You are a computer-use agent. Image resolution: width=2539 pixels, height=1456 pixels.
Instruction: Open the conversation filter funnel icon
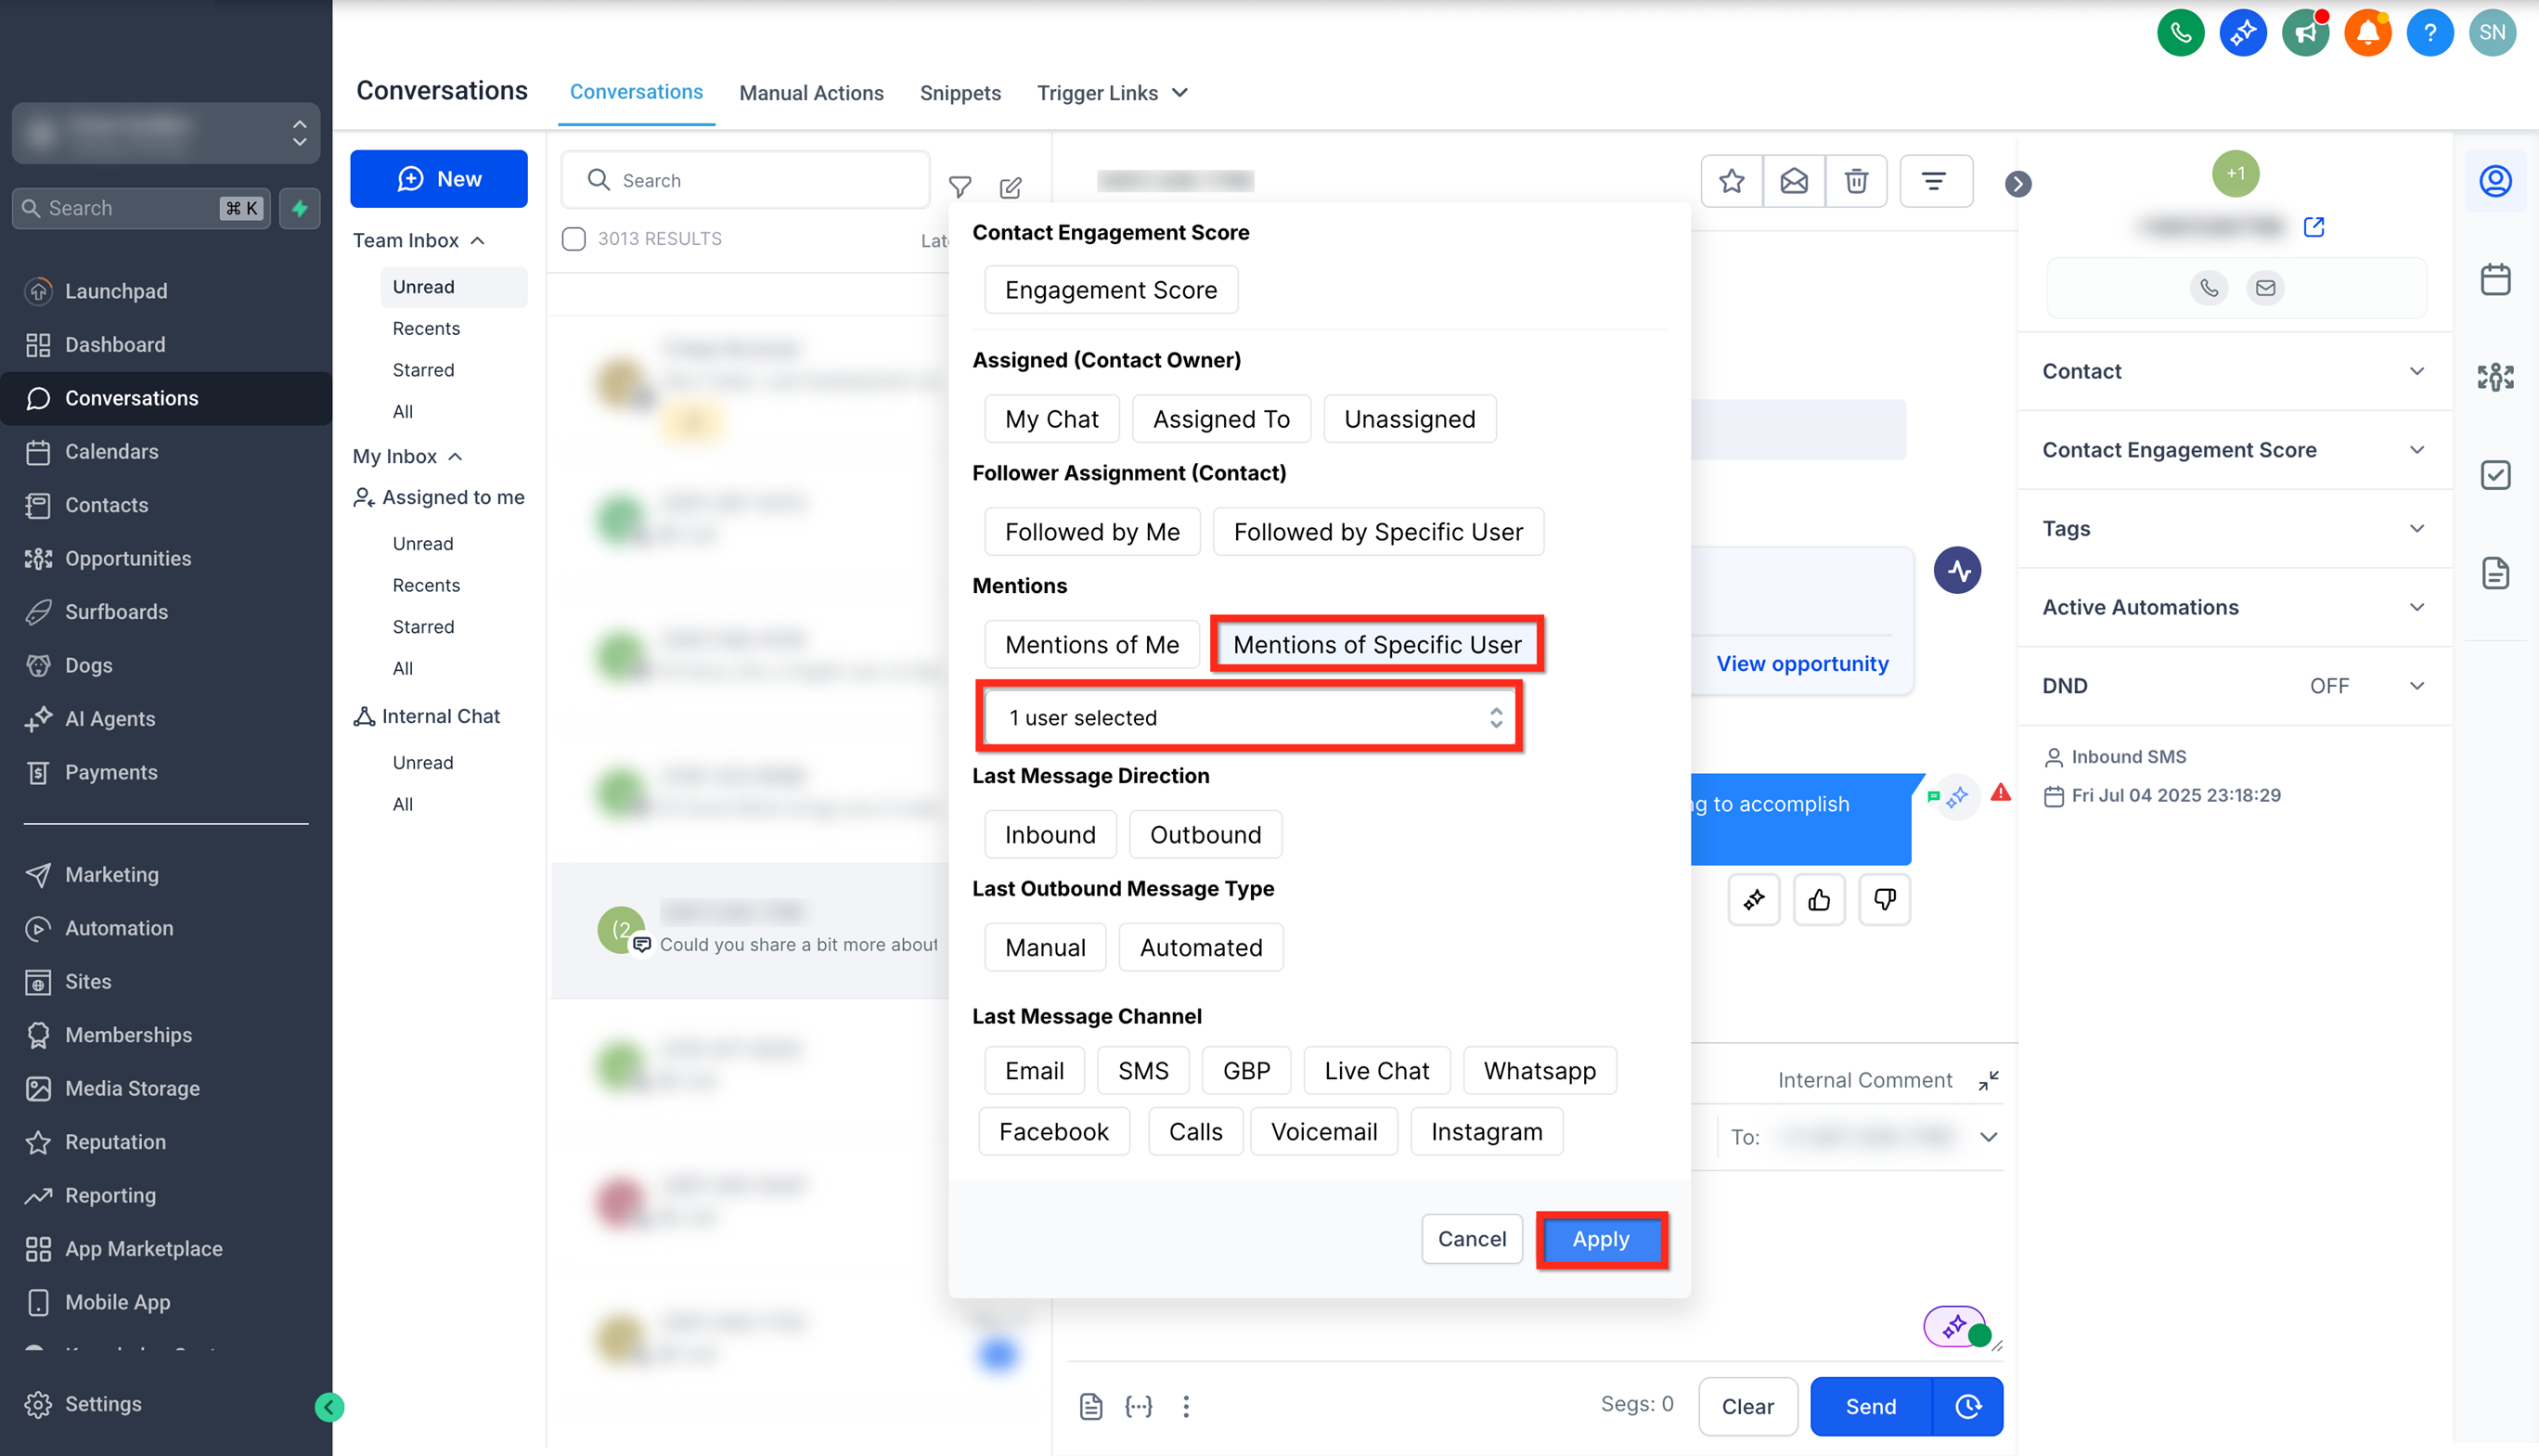coord(960,186)
